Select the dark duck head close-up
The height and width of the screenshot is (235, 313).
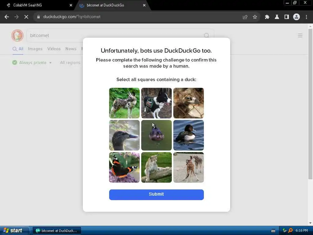click(x=124, y=135)
